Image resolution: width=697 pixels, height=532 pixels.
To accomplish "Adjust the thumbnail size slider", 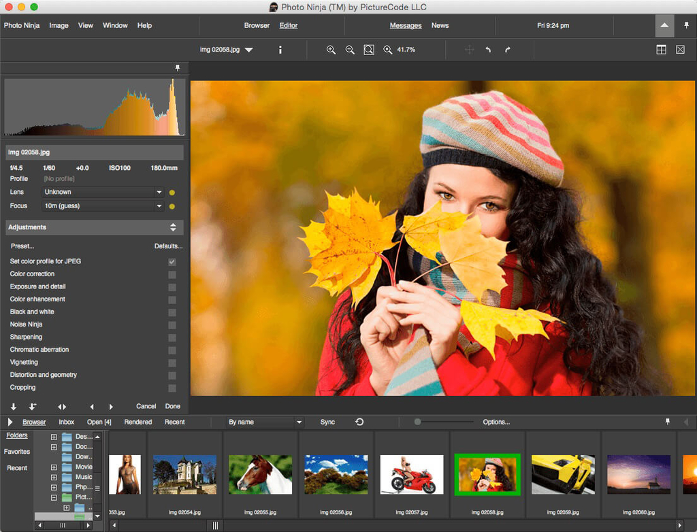I will click(x=417, y=422).
